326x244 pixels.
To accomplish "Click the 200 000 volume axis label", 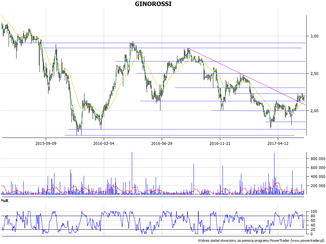I will coord(318,186).
